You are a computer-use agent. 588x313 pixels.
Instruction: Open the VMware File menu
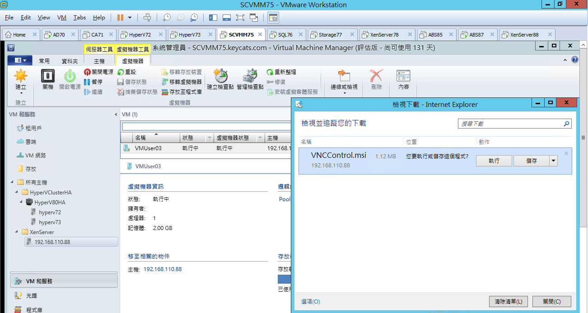click(x=9, y=18)
